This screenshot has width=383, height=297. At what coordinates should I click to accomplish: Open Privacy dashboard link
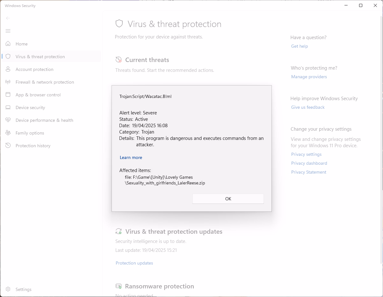pos(309,163)
